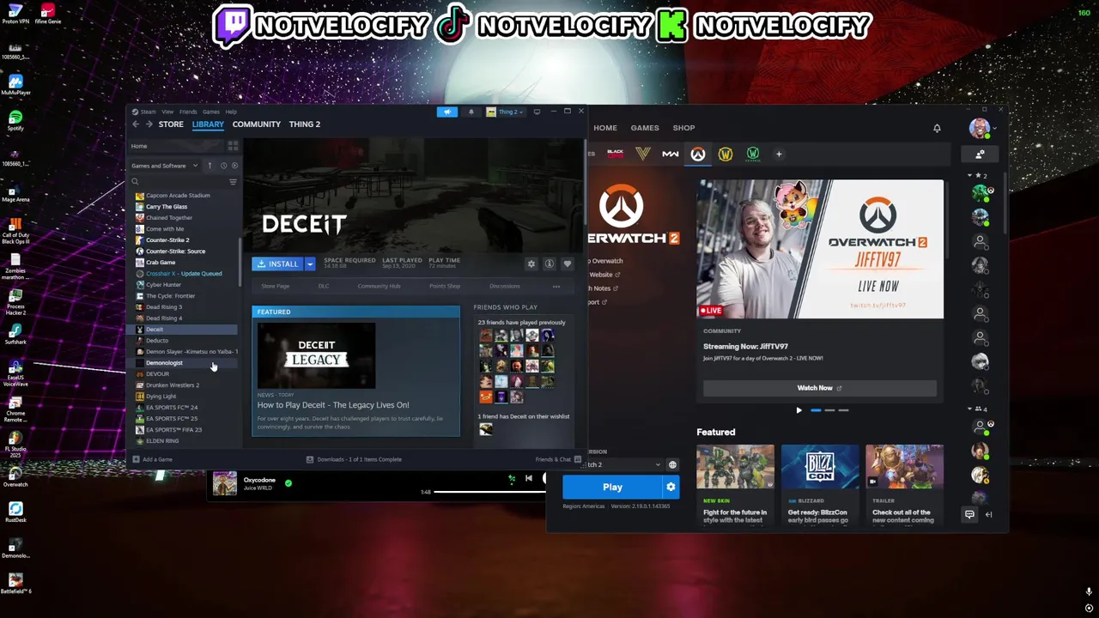Click the Steam library search magnifier

pyautogui.click(x=135, y=182)
